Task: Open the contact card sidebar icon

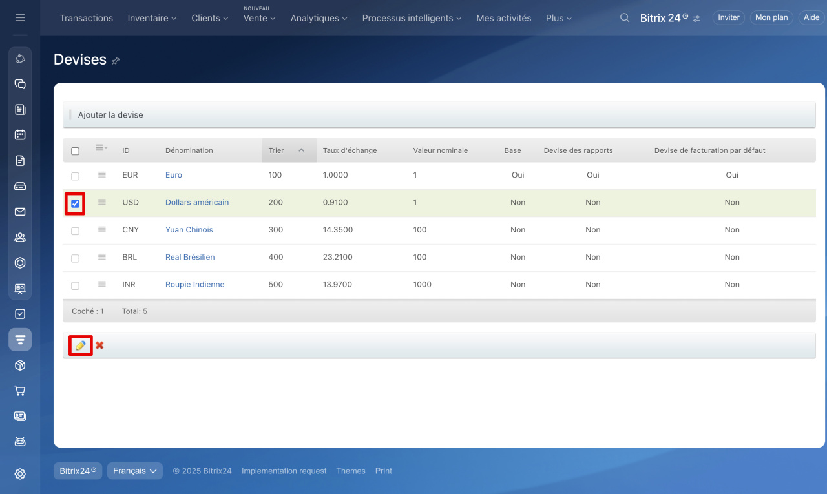Action: pyautogui.click(x=20, y=417)
